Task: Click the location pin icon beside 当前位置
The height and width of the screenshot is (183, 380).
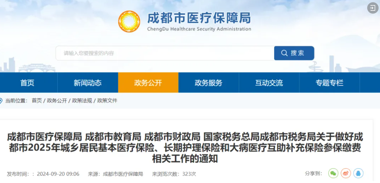Action: coord(1,101)
